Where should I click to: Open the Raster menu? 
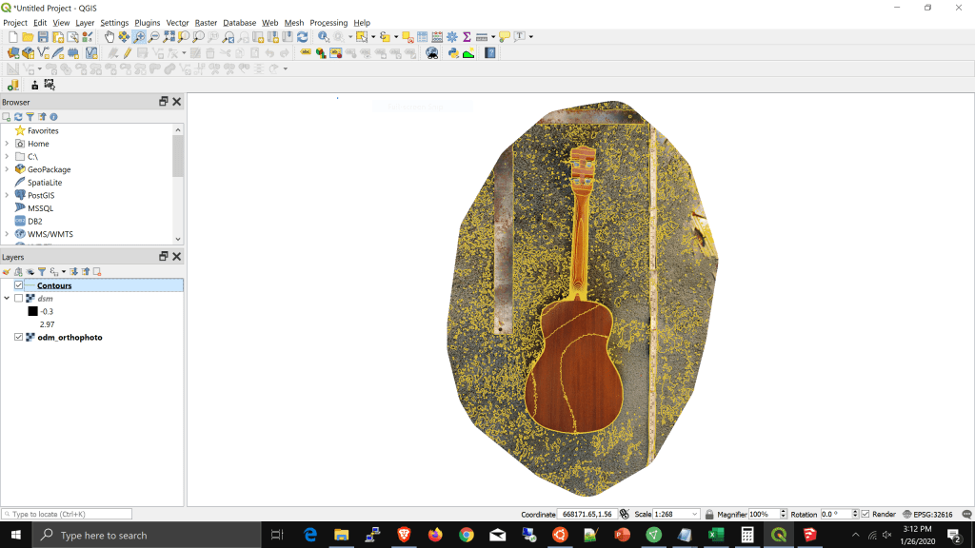click(206, 22)
